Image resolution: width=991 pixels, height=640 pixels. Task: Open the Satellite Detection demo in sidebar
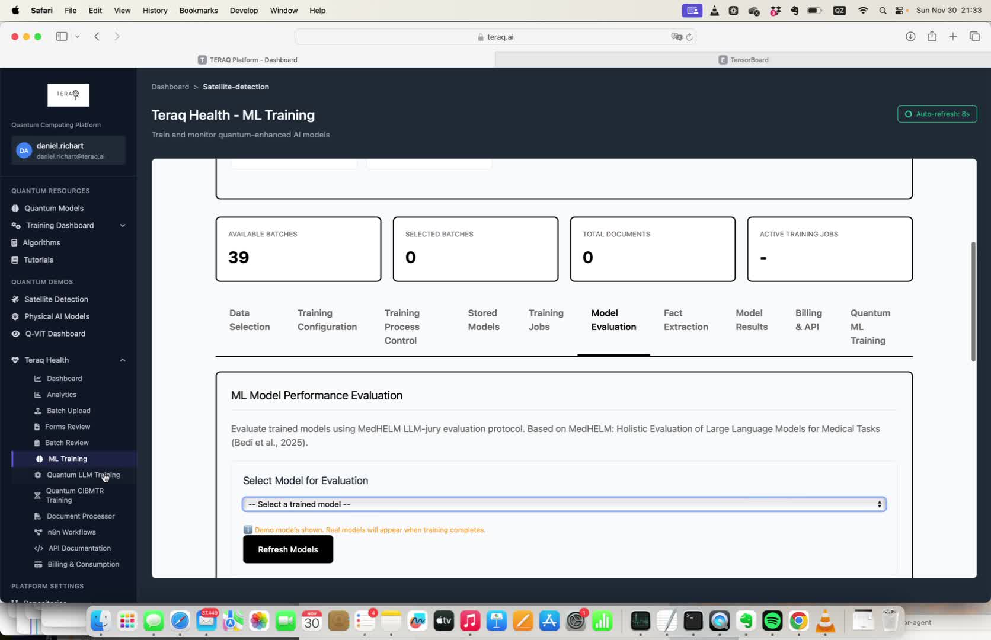pyautogui.click(x=56, y=299)
